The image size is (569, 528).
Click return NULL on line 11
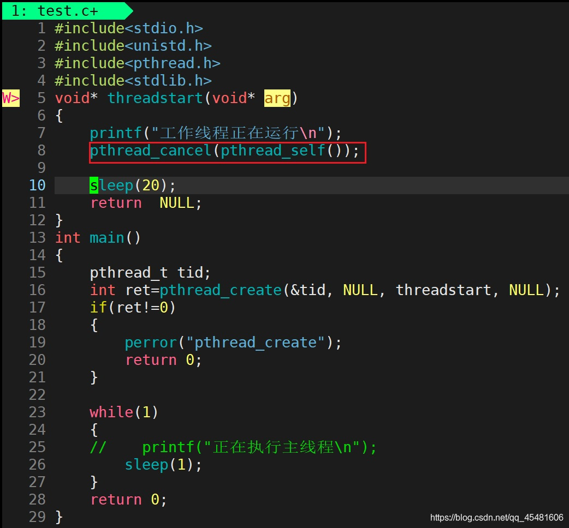coord(146,203)
